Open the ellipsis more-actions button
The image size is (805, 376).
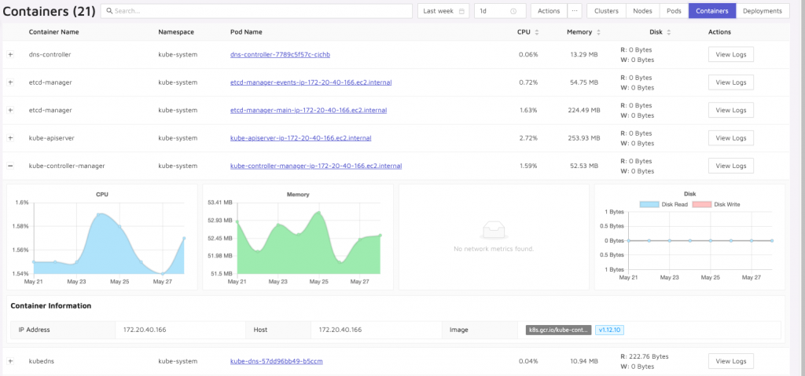(x=575, y=11)
